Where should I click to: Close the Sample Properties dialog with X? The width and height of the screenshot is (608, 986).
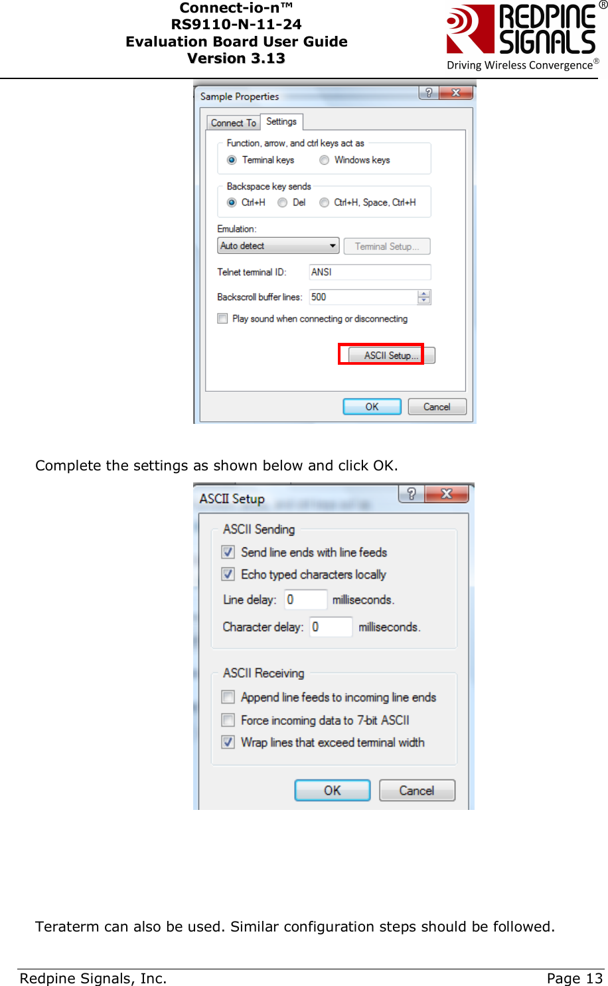tap(456, 92)
